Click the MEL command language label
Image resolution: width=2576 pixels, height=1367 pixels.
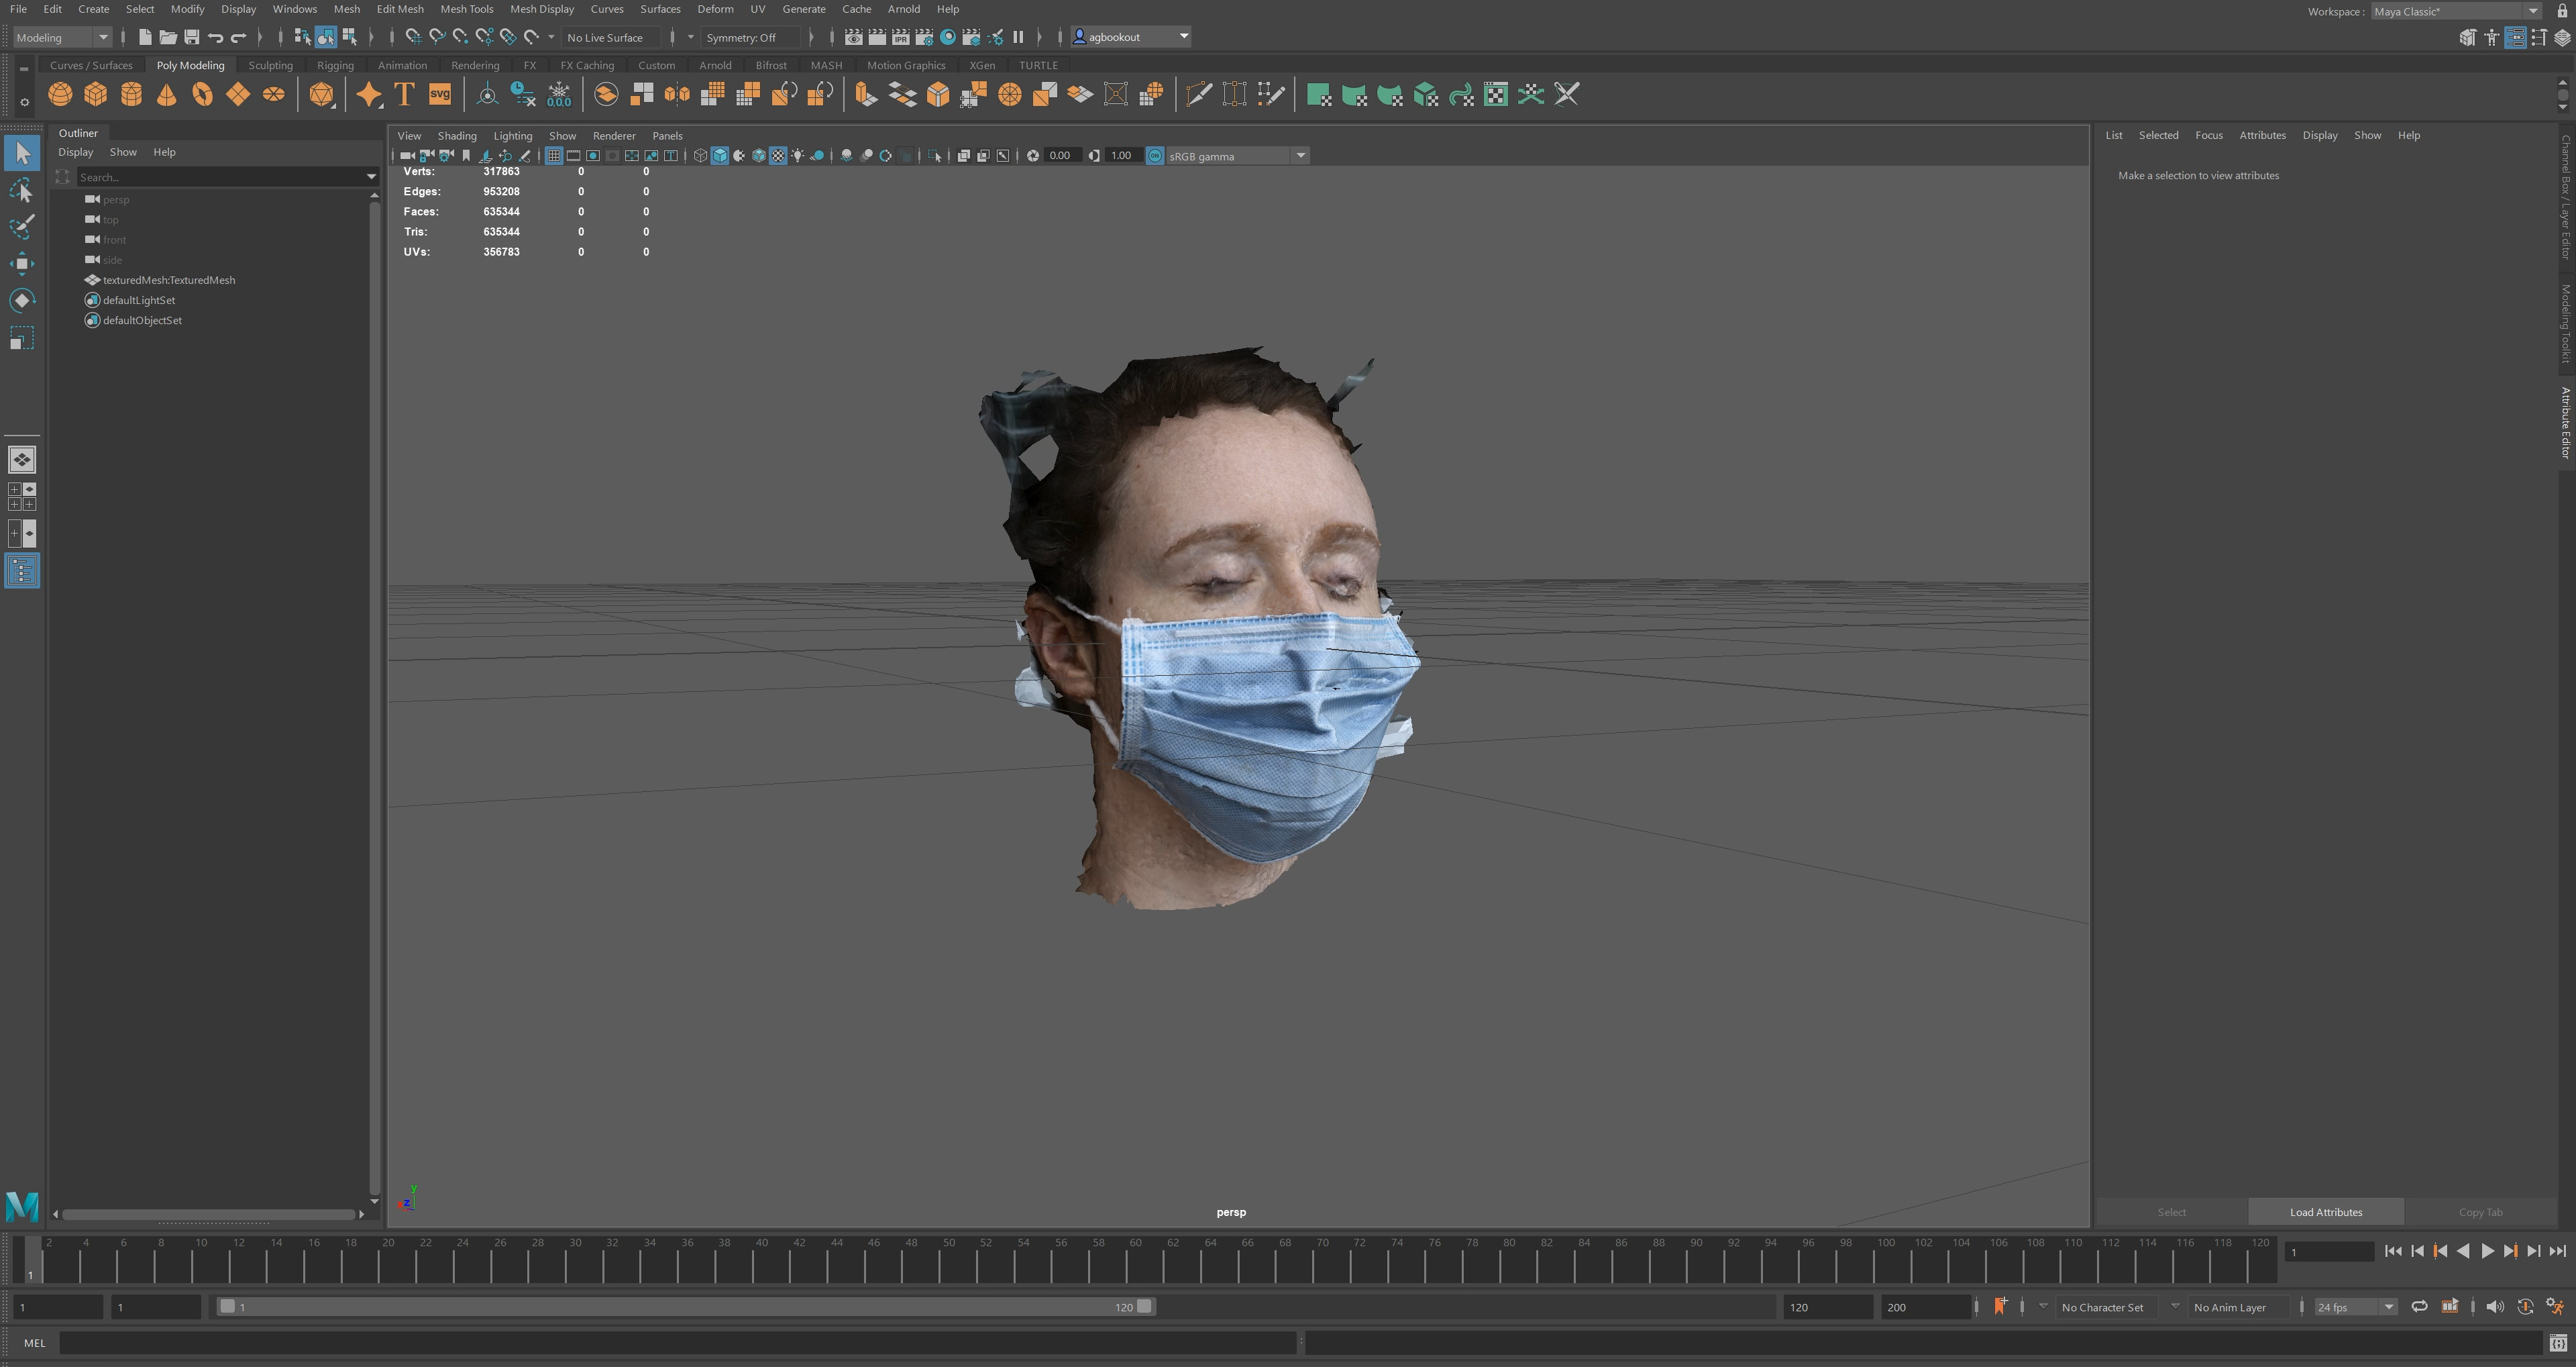(x=34, y=1342)
